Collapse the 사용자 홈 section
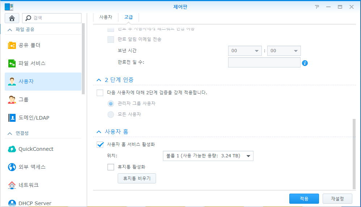This screenshot has height=207, width=361. pos(99,132)
